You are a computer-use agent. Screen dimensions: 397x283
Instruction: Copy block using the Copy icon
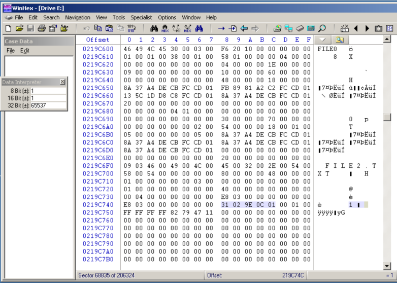98,28
